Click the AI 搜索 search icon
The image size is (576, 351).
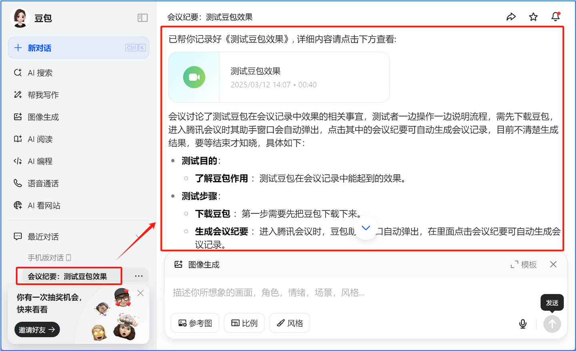pos(18,72)
